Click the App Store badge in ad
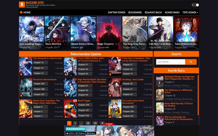Viewport: 218px width, 136px height. 70,133
